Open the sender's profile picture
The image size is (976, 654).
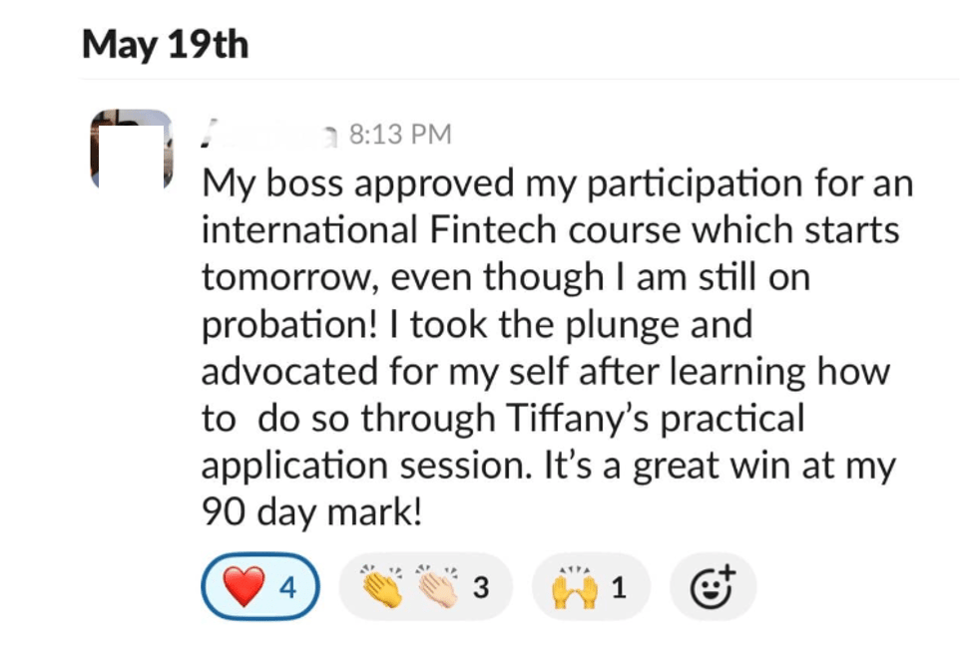132,149
